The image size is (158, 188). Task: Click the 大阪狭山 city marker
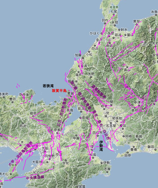click(47, 162)
